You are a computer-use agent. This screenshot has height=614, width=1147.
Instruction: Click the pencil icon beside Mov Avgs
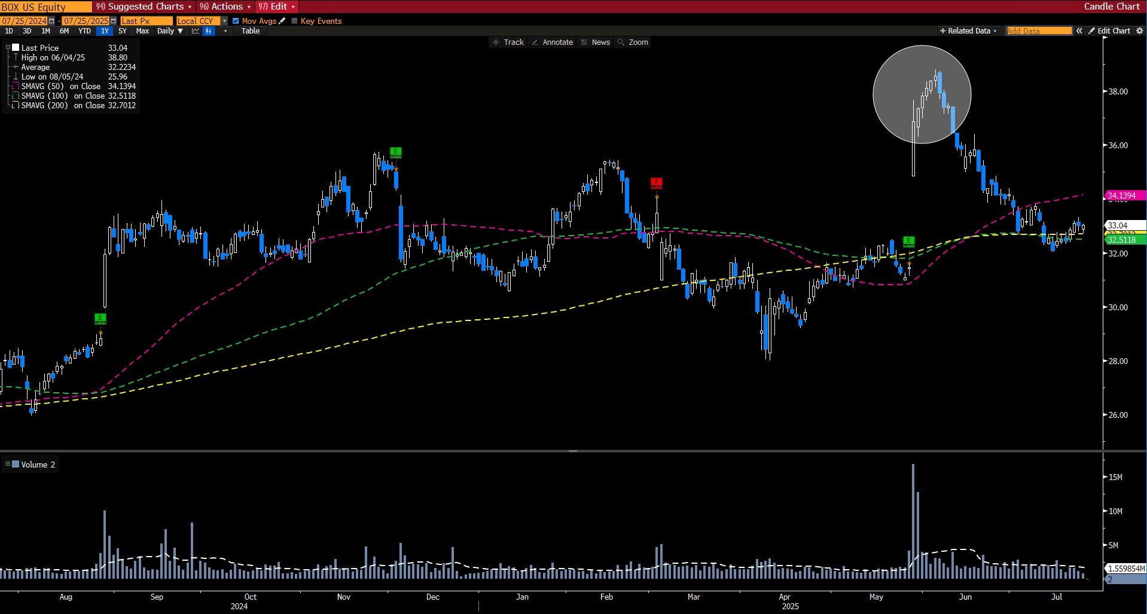(282, 21)
